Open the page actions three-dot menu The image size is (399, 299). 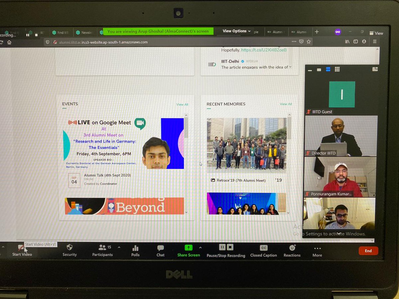pos(294,42)
